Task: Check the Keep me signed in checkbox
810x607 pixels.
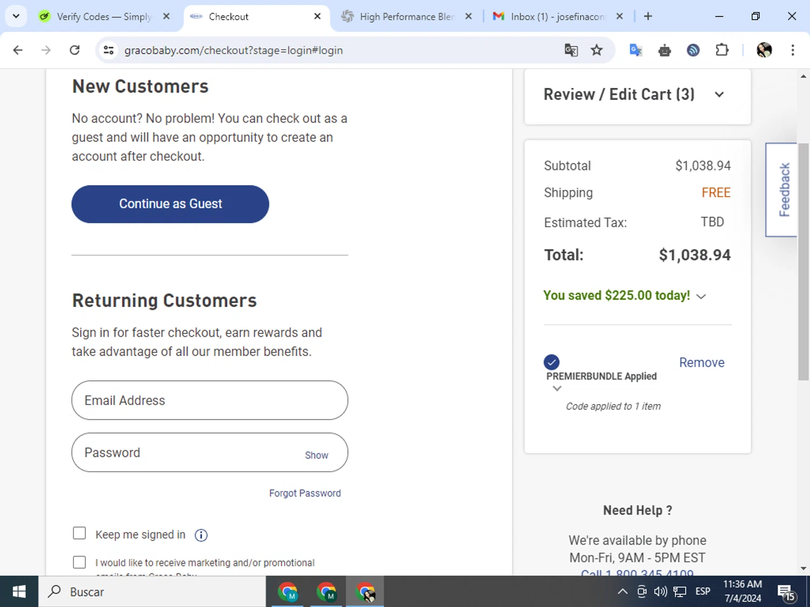Action: 79,534
